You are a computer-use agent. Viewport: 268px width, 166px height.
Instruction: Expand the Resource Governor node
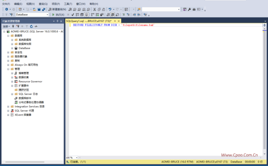click(12, 82)
